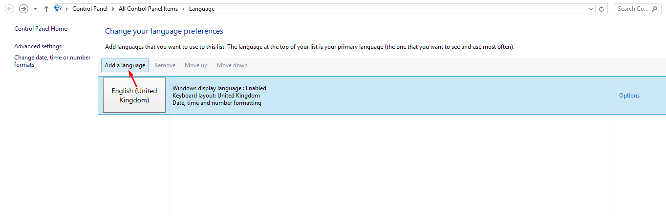Click the Windows display language : Enabled text
Viewport: 666px width, 216px height.
click(219, 88)
